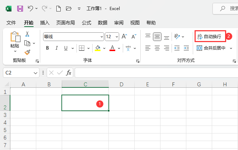Click the text orientation icon
This screenshot has height=150, width=238.
pos(177,37)
